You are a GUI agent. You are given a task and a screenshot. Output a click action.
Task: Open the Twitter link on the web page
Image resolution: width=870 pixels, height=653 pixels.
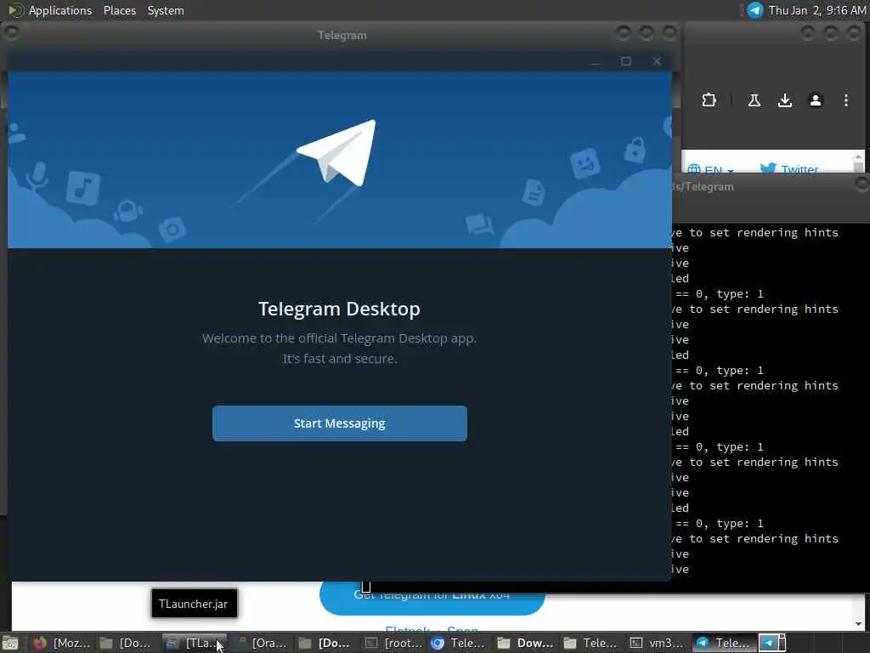789,169
